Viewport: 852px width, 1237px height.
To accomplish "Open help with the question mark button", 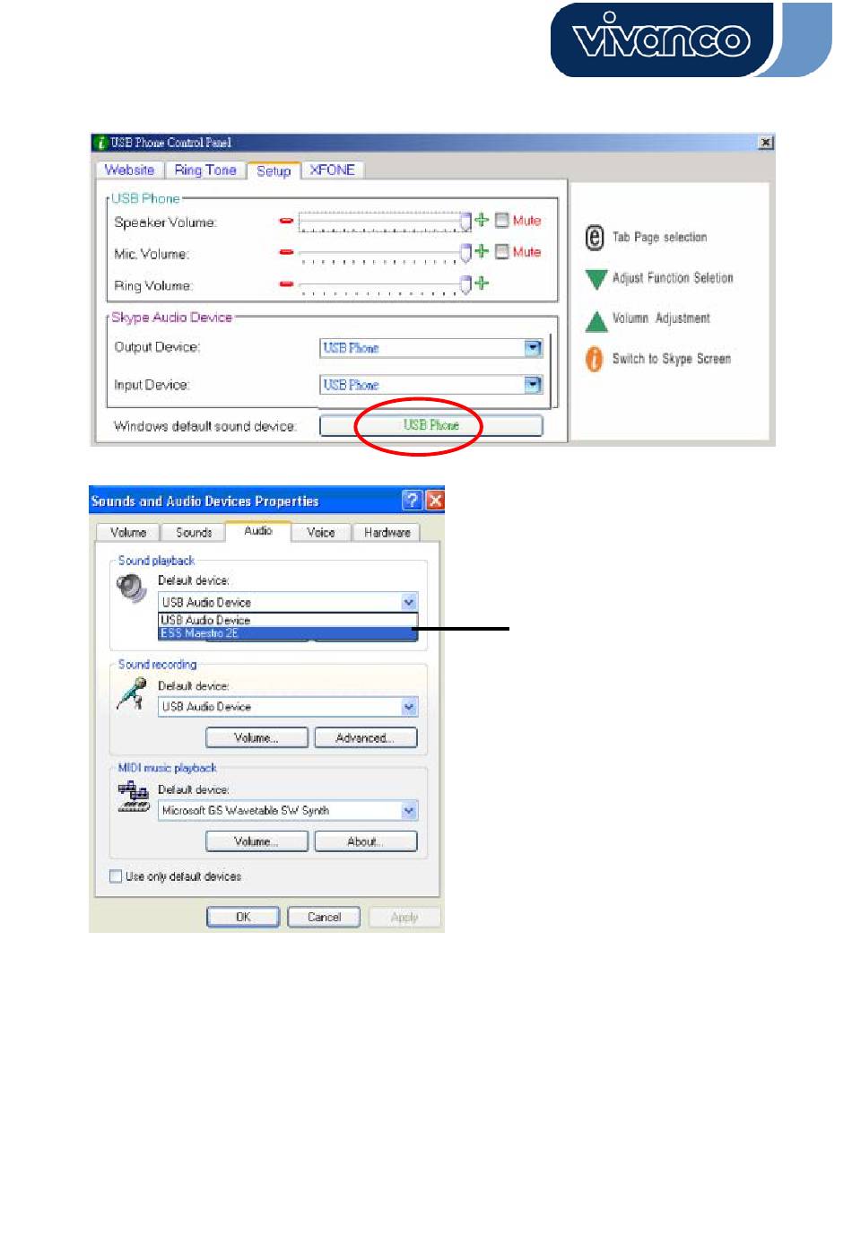I will pyautogui.click(x=413, y=501).
